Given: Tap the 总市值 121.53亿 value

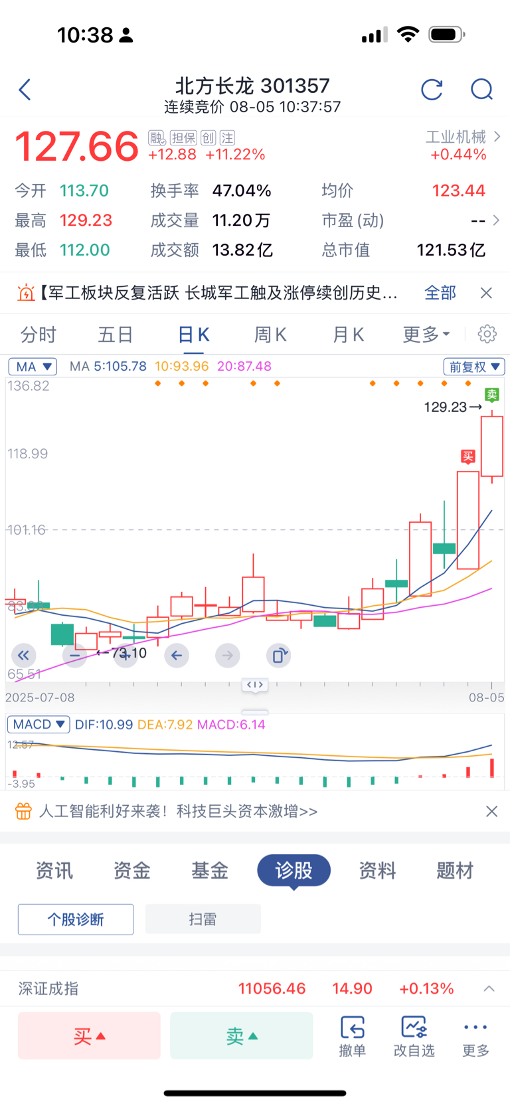Looking at the screenshot, I should click(x=451, y=250).
